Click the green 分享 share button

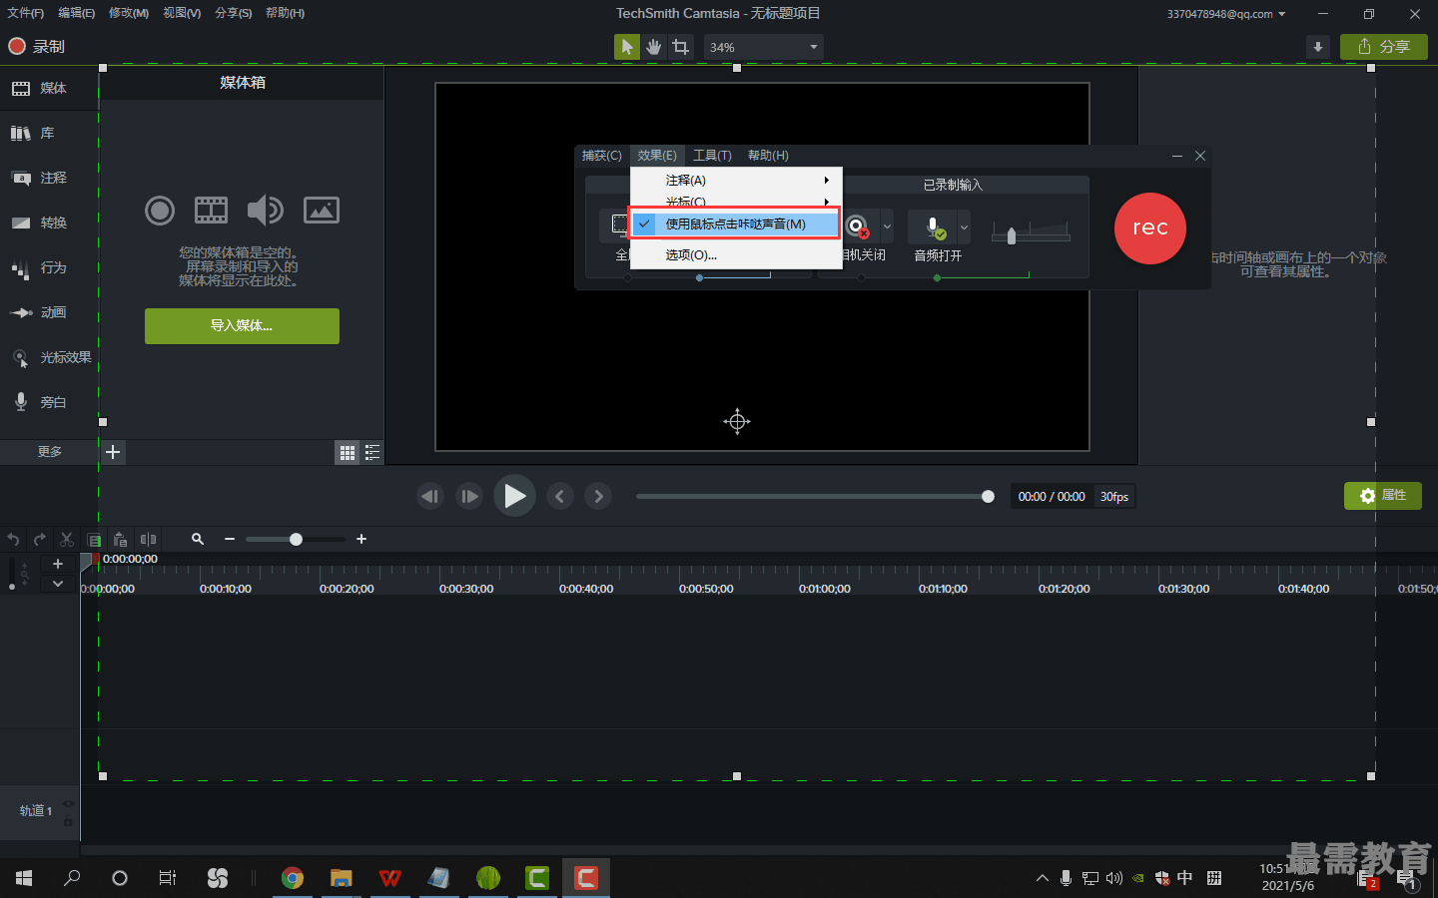click(1384, 47)
